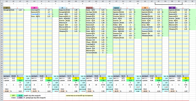Click the percentage cell 27,27
The width and height of the screenshot is (196, 101).
152,76
